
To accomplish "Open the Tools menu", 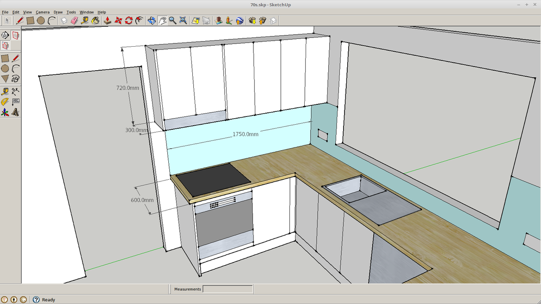I will tap(71, 12).
